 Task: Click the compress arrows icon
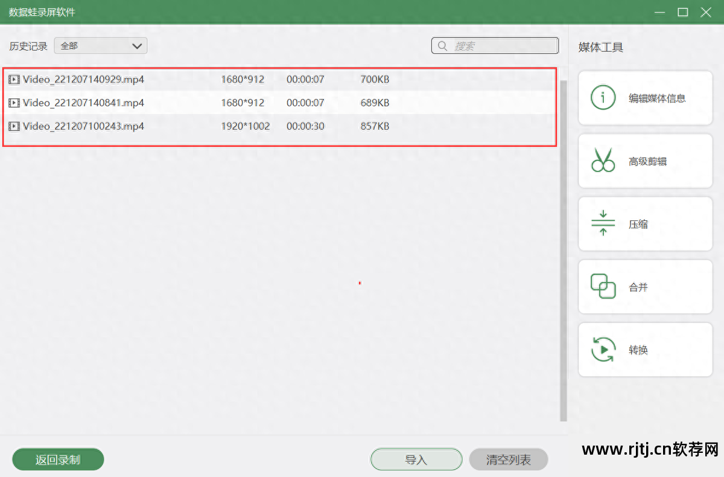point(603,223)
